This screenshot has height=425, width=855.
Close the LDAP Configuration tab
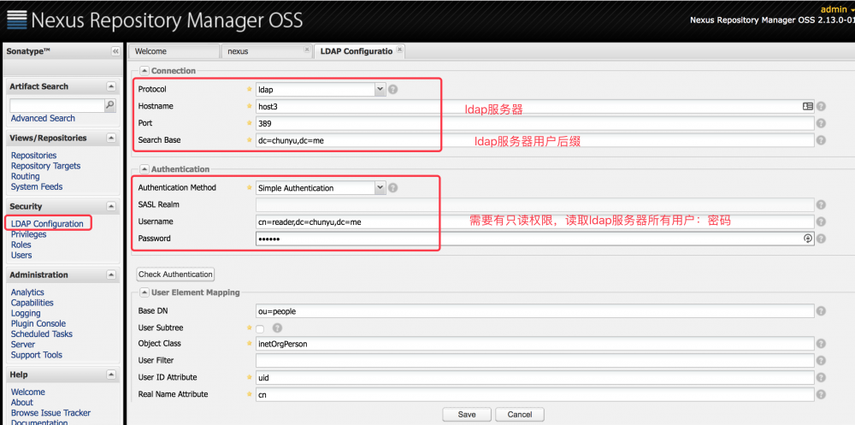click(399, 49)
